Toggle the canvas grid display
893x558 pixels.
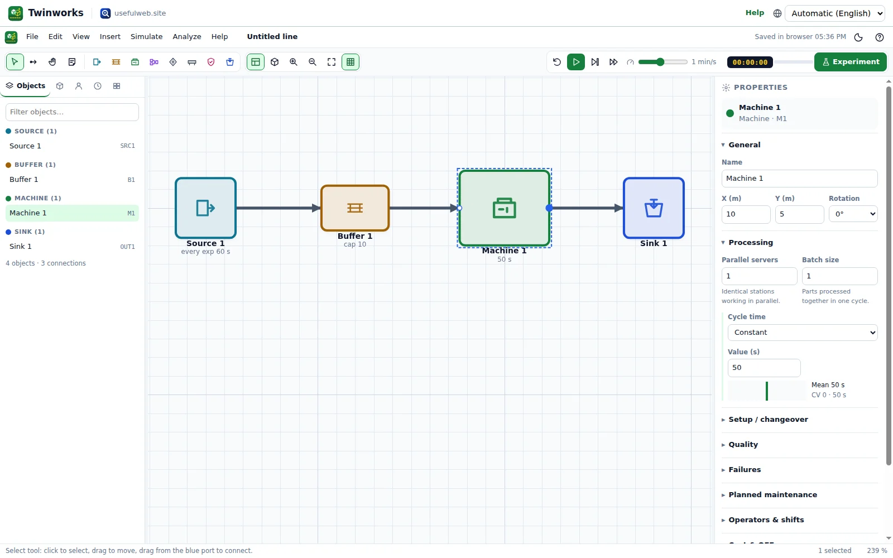tap(351, 62)
